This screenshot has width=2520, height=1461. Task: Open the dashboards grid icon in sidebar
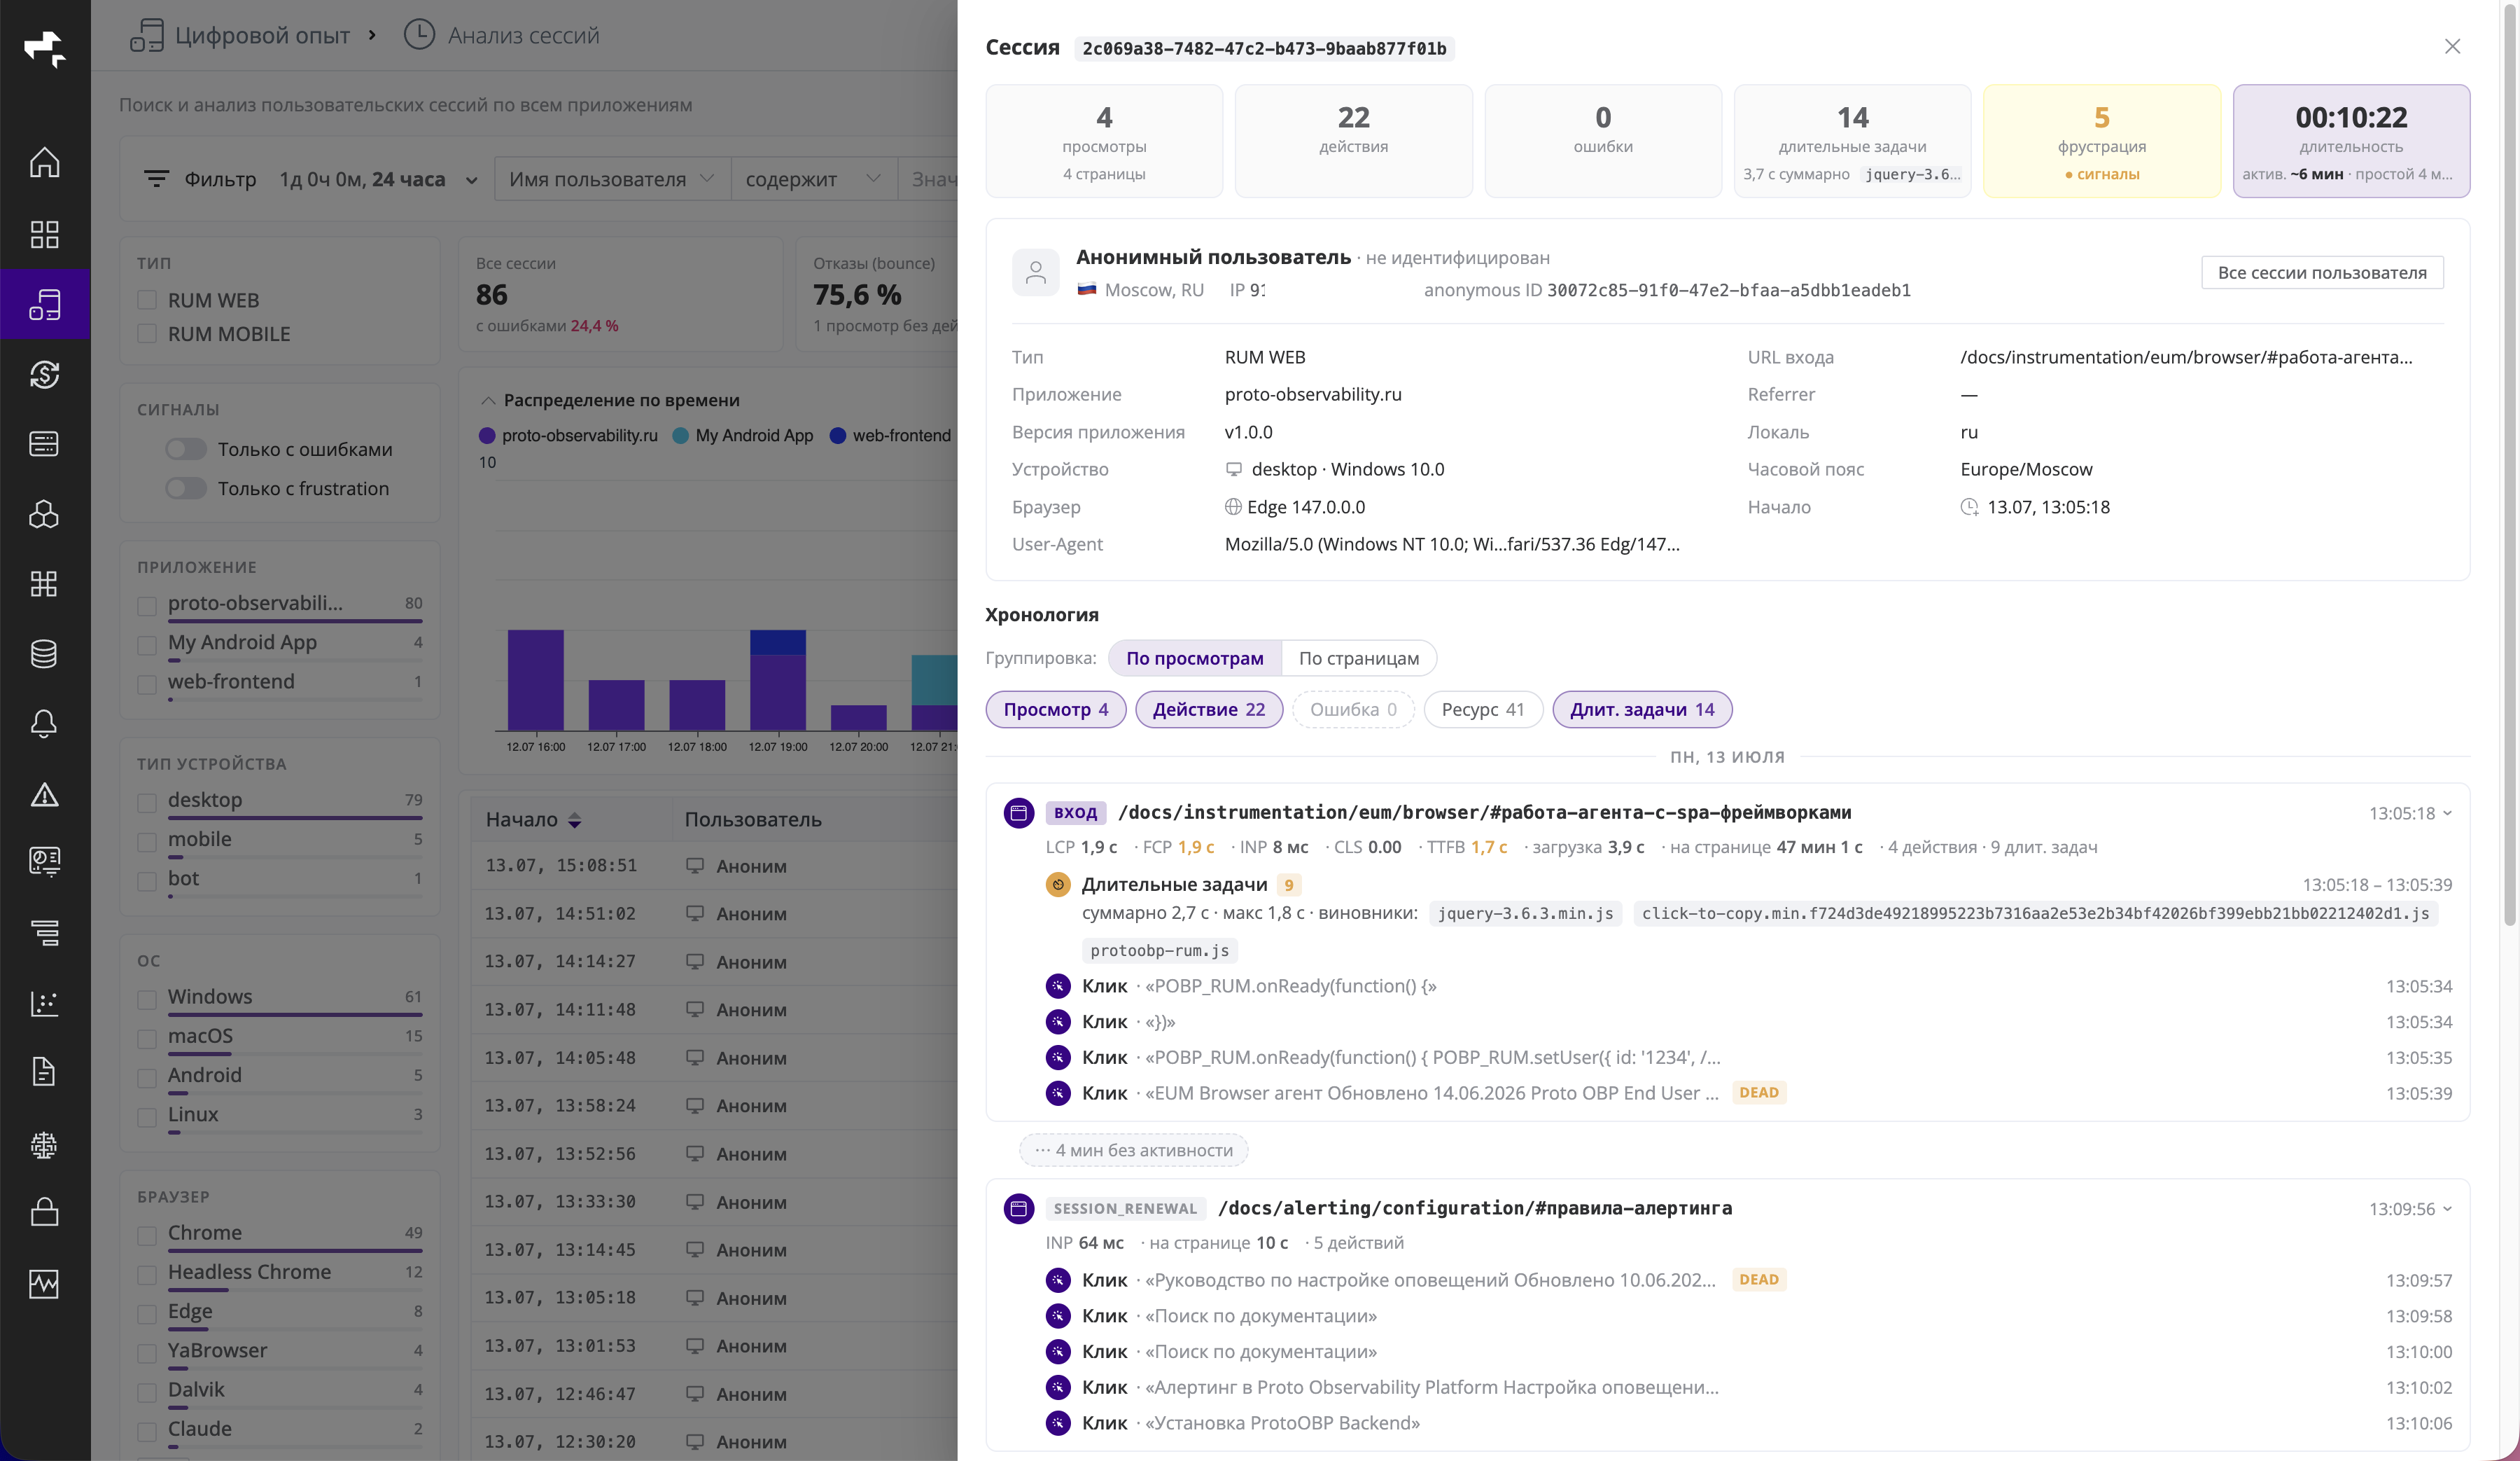click(x=44, y=234)
